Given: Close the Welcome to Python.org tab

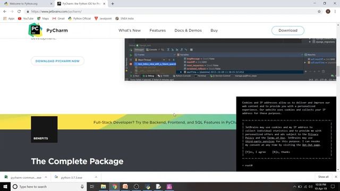Looking at the screenshot, I should pos(52,4).
